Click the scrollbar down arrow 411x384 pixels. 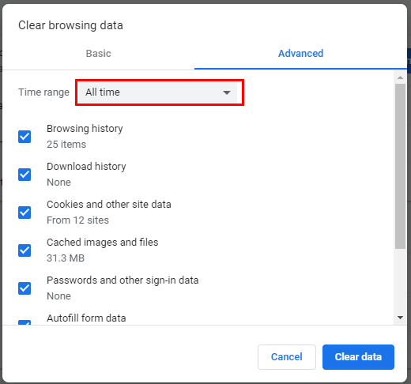click(x=400, y=318)
